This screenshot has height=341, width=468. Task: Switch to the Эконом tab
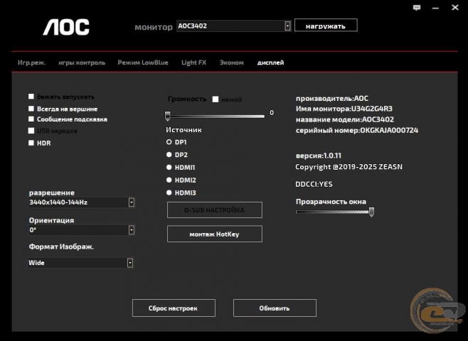232,63
